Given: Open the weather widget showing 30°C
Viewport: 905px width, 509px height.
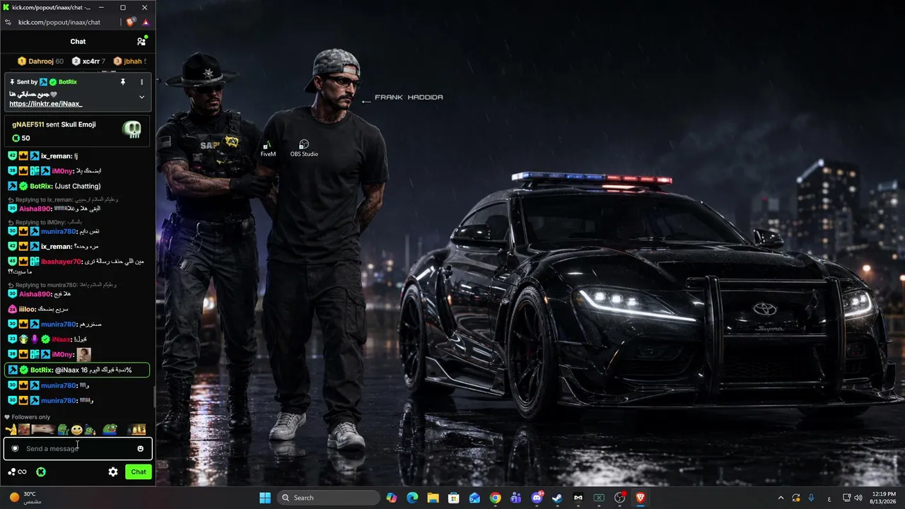Looking at the screenshot, I should pos(25,498).
